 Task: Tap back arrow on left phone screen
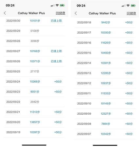click(x=5, y=13)
